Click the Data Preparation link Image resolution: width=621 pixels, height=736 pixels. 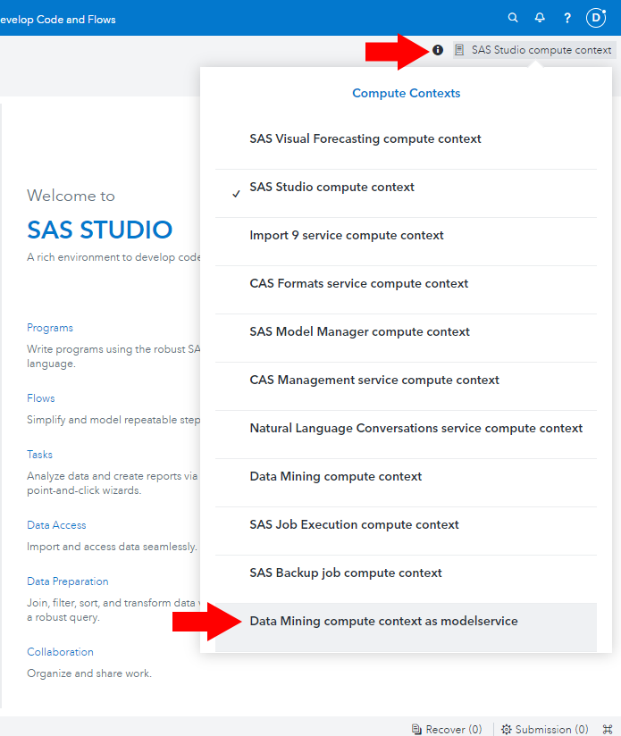[x=68, y=581]
